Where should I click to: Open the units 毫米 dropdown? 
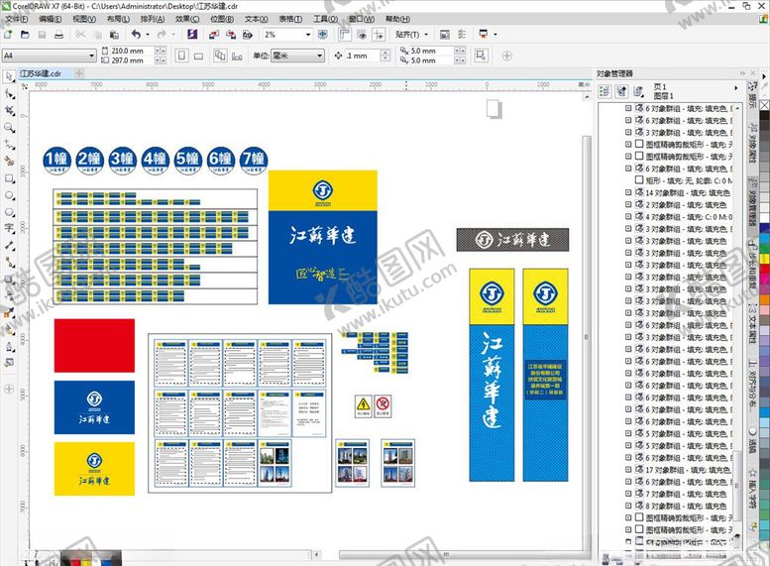[320, 56]
